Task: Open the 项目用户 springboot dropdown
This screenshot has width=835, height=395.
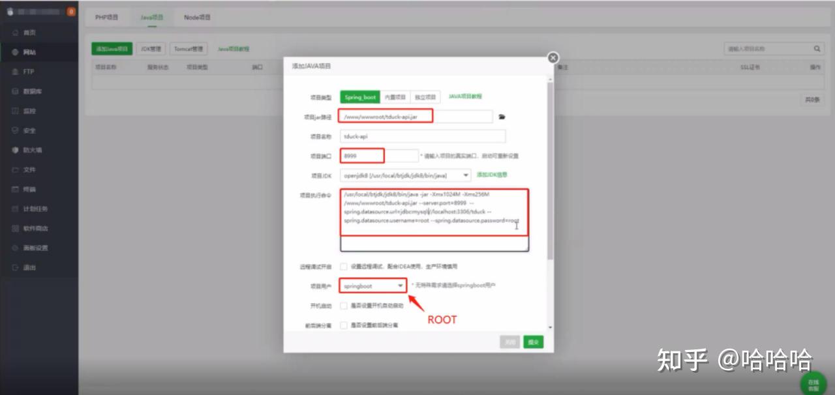Action: coord(372,285)
